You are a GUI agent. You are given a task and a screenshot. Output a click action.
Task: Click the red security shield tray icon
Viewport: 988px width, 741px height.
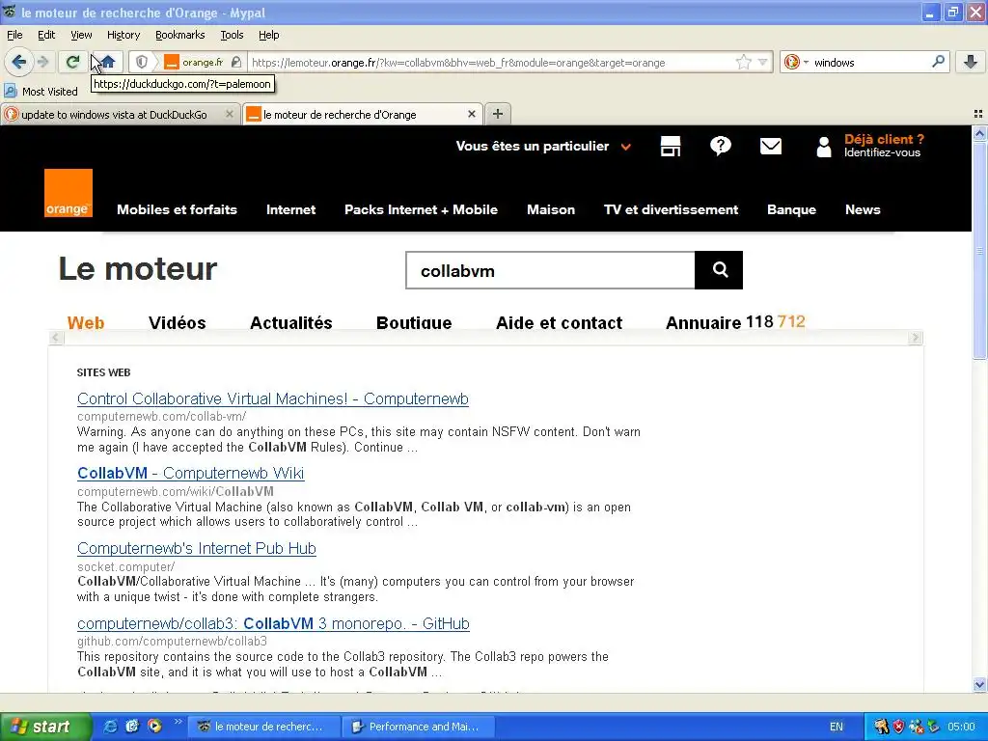pyautogui.click(x=898, y=727)
